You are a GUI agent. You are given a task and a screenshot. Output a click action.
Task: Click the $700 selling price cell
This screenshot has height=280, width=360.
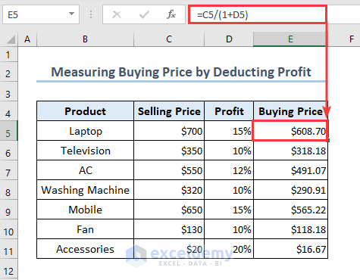[x=169, y=131]
